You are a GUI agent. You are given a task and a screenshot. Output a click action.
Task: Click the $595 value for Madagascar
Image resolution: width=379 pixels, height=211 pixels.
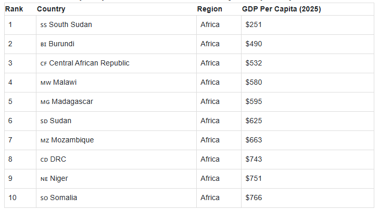coord(254,101)
